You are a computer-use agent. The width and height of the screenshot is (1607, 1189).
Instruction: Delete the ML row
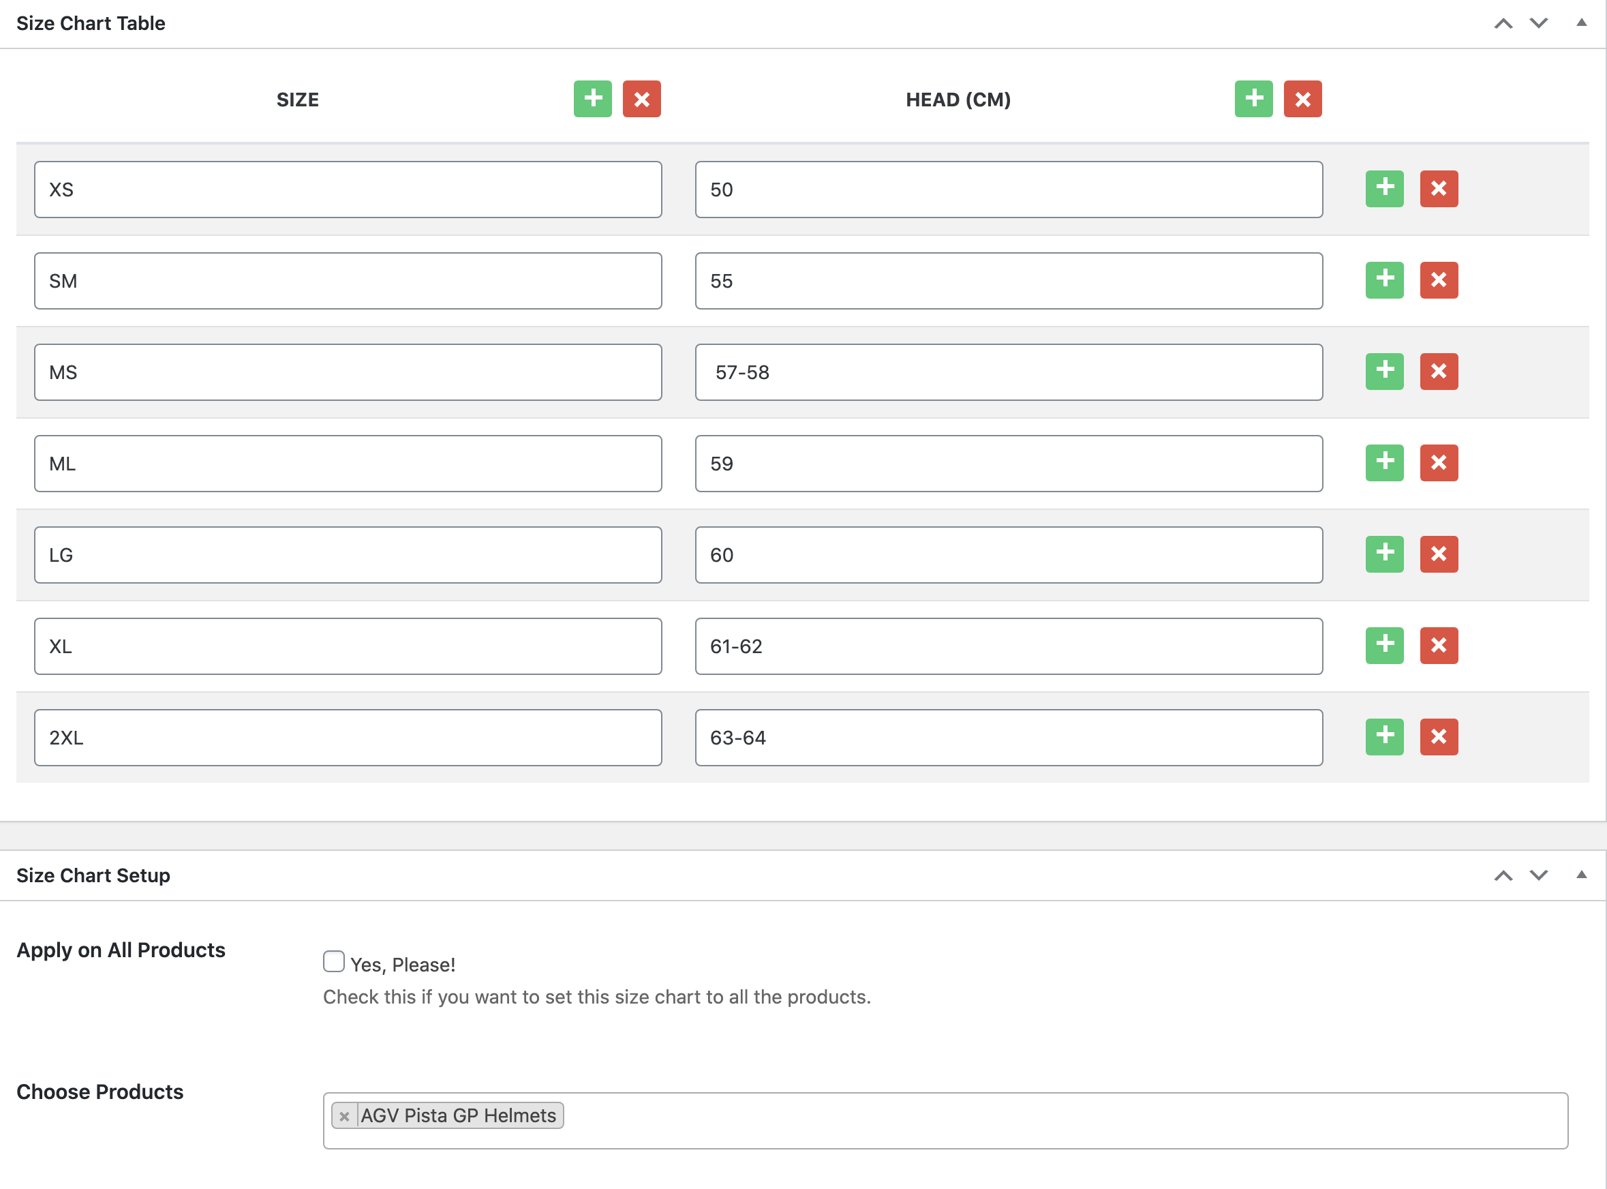click(1438, 463)
